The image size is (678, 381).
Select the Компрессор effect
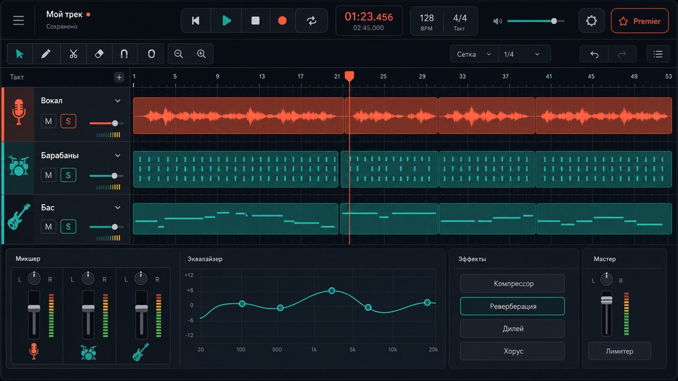coord(513,284)
